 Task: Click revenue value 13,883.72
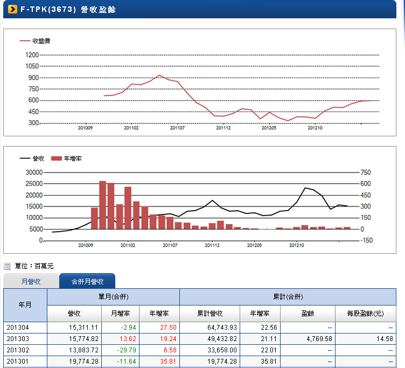click(x=83, y=350)
